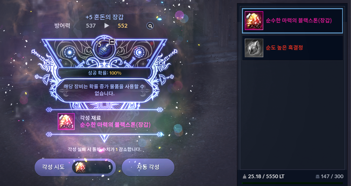
Task: Select the 순수한 마력의 블랙스톤(장갑) icon in the list
Action: pos(254,21)
